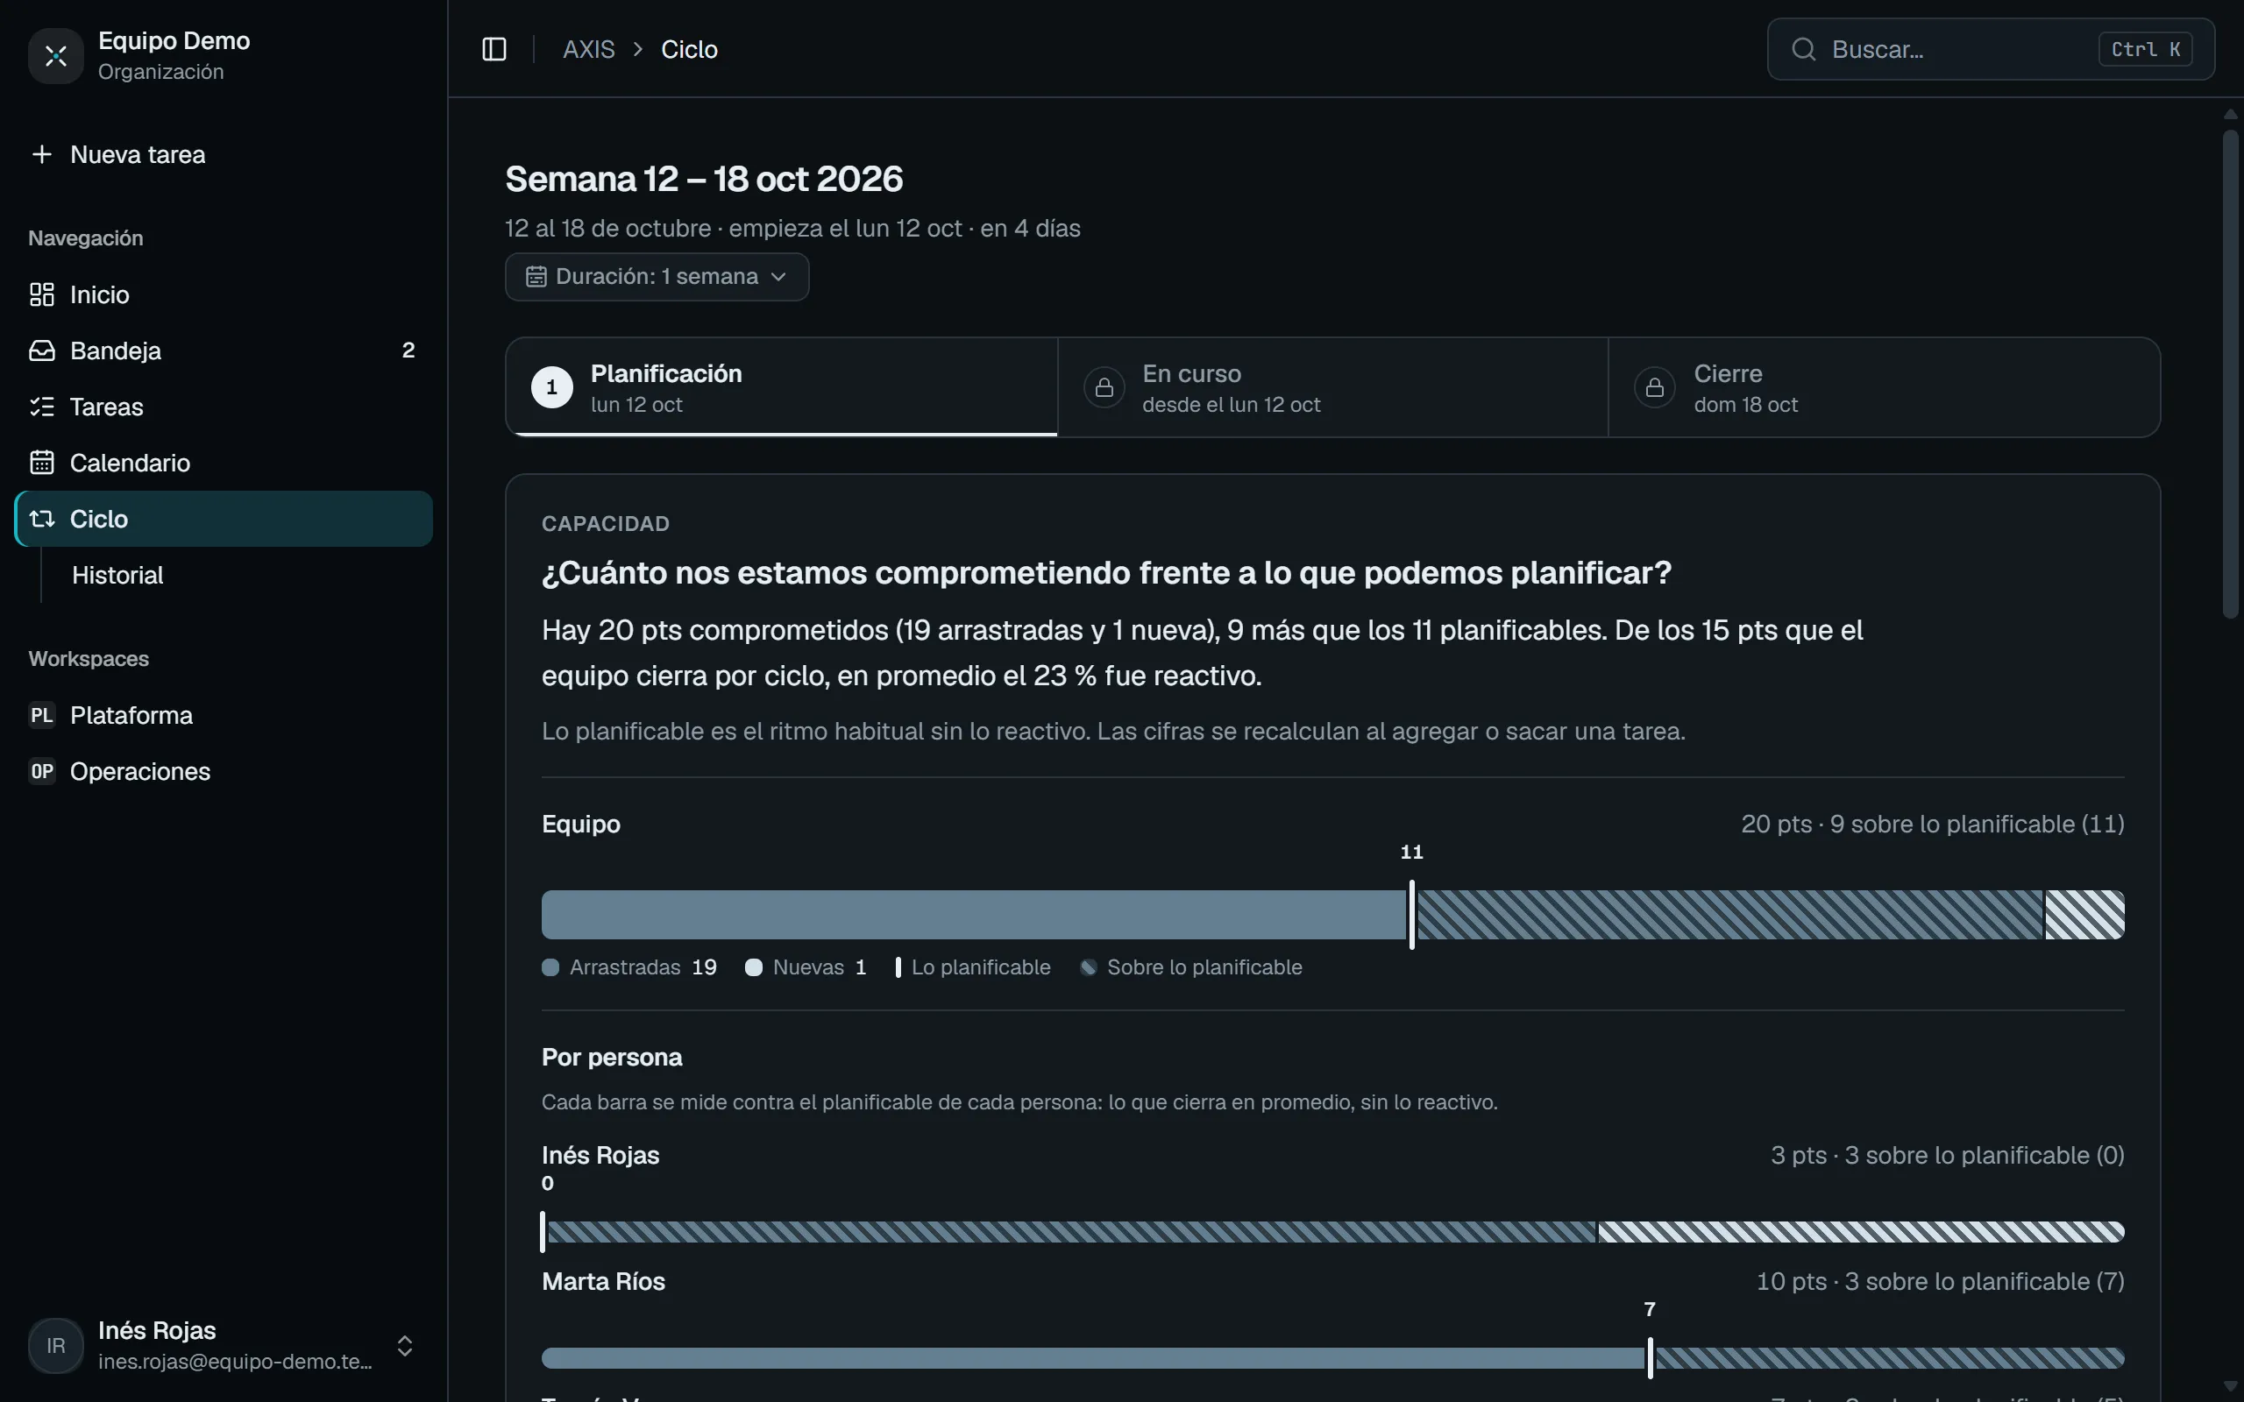Image resolution: width=2244 pixels, height=1402 pixels.
Task: Open the Calendario view
Action: coord(224,463)
